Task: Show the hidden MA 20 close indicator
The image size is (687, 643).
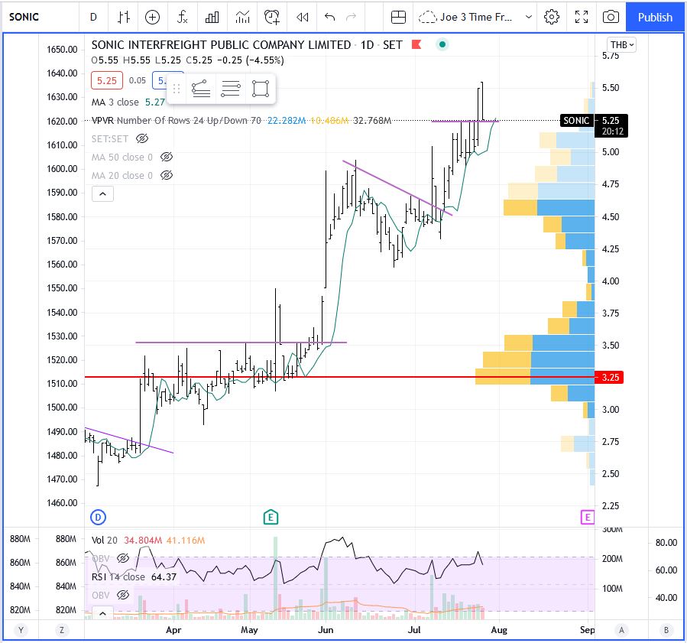Action: 167,175
